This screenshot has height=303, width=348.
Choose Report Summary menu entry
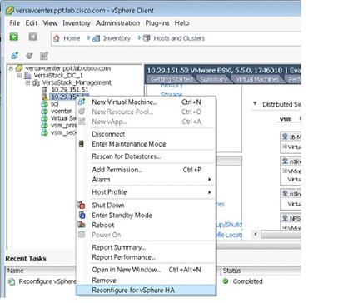(x=146, y=247)
